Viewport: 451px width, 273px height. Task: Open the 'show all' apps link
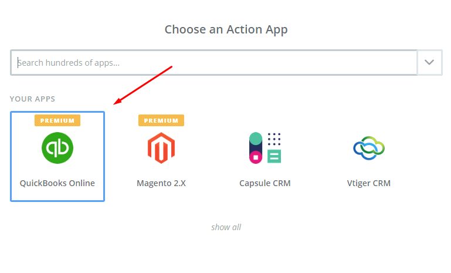pyautogui.click(x=226, y=227)
